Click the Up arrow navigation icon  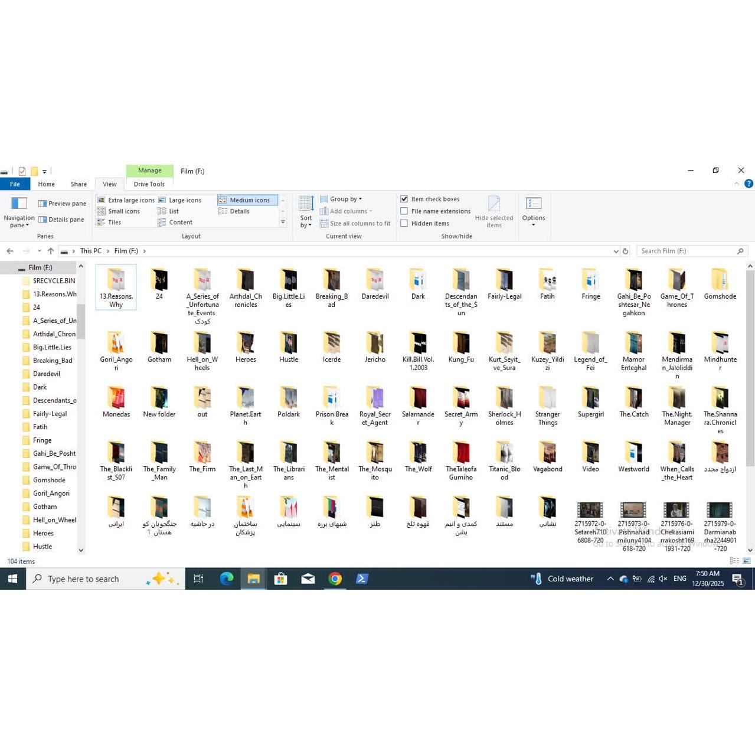tap(51, 251)
